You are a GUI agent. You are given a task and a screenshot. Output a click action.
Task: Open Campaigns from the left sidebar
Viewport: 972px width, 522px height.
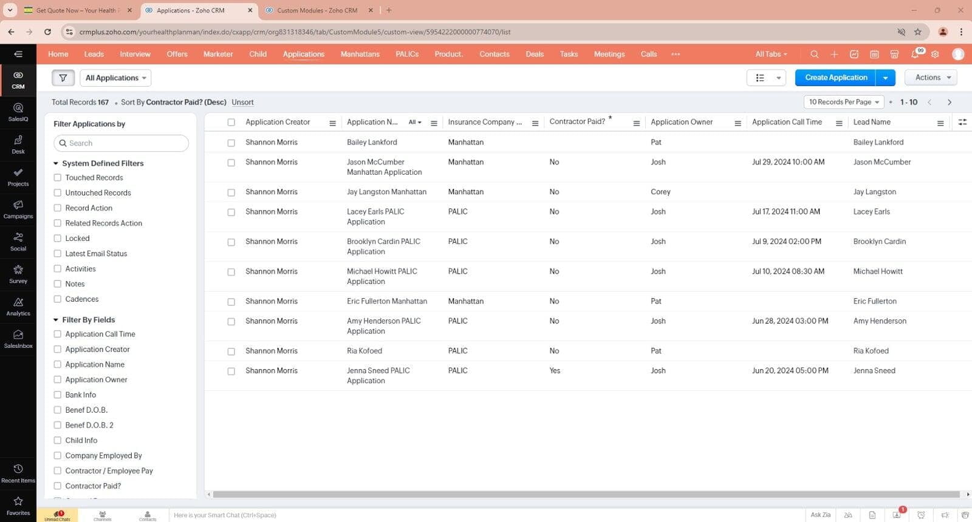pyautogui.click(x=18, y=209)
